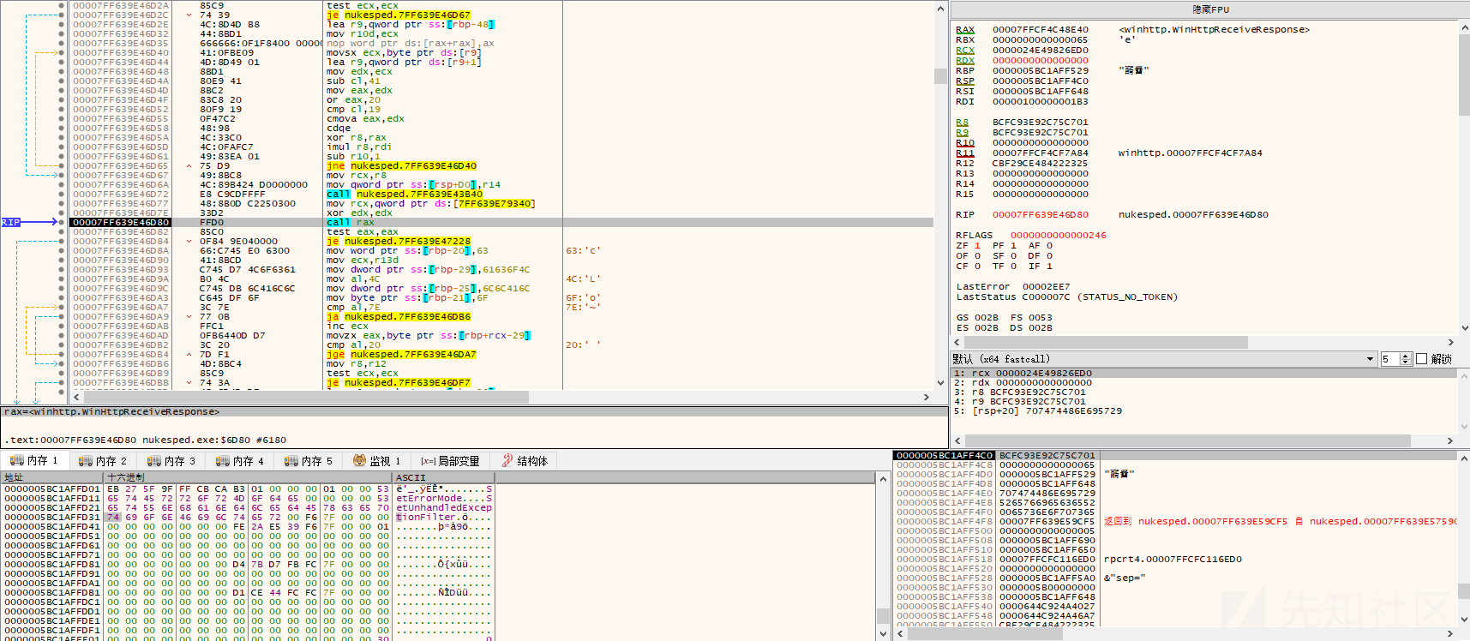Open the 结构体 struct tab
The image size is (1470, 641).
point(525,461)
